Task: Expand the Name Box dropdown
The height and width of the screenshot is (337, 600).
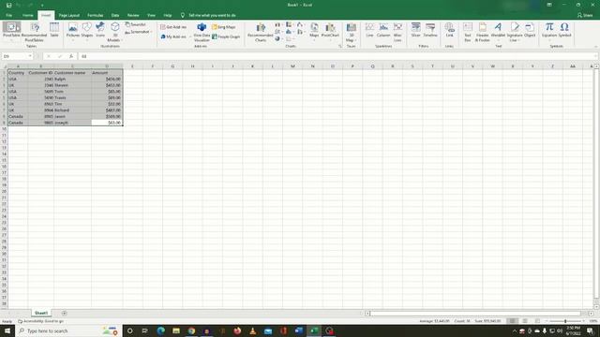Action: point(30,56)
